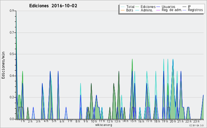The height and width of the screenshot is (128, 207).
Task: Click the '22 h' x-axis label
Action: tap(188, 121)
